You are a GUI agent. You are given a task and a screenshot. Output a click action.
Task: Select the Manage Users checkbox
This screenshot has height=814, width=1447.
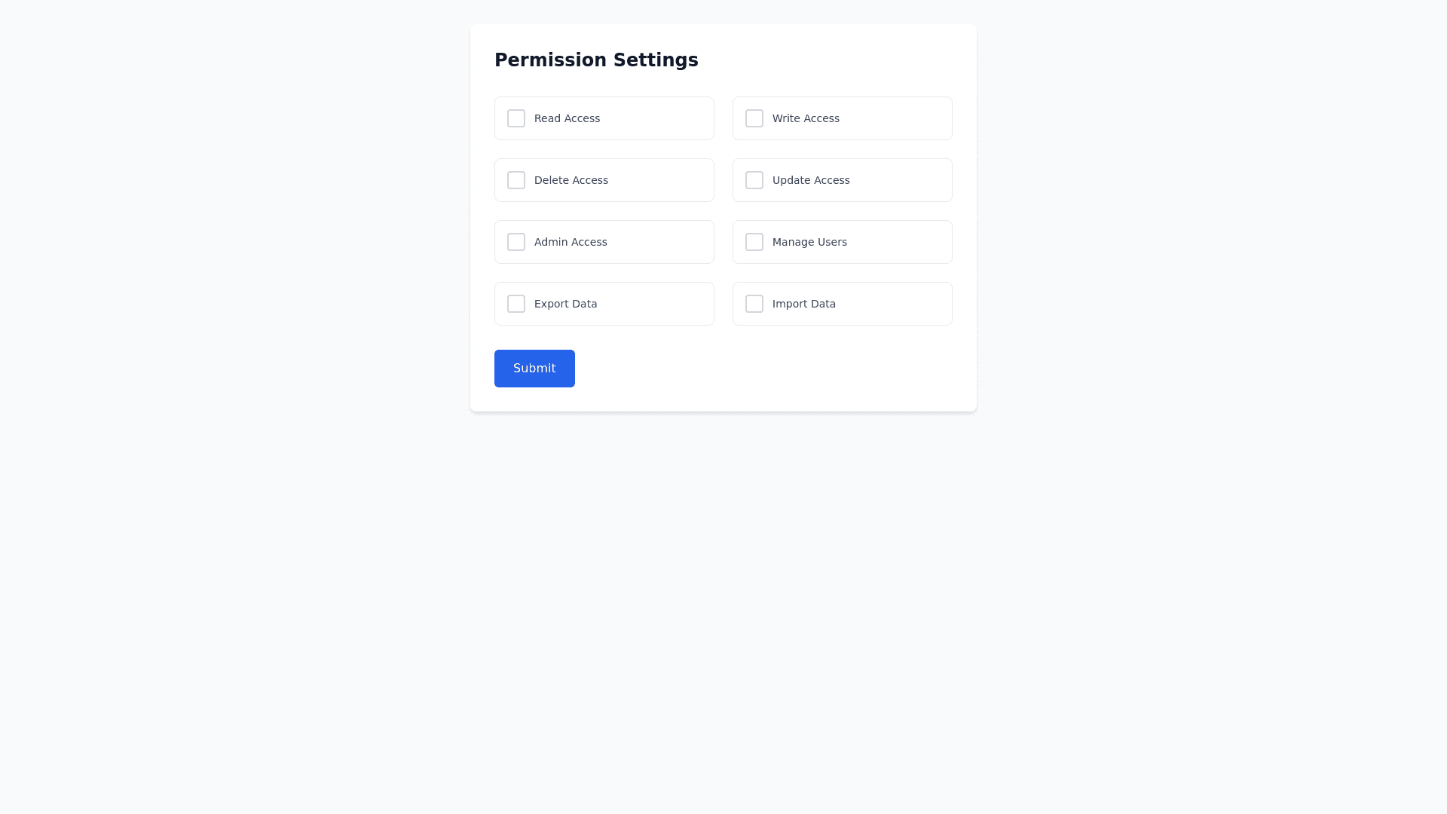point(754,242)
